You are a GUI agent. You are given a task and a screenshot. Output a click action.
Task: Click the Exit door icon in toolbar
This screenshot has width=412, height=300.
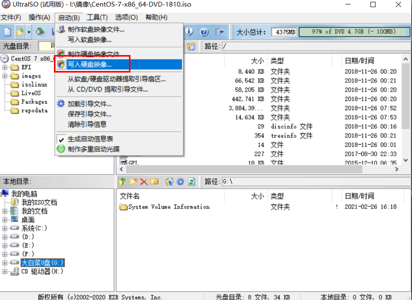coord(219,32)
